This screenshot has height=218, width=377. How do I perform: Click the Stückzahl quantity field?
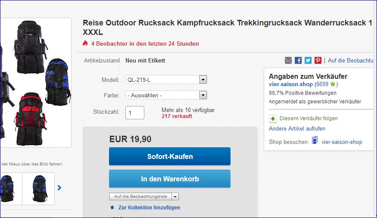click(x=135, y=113)
